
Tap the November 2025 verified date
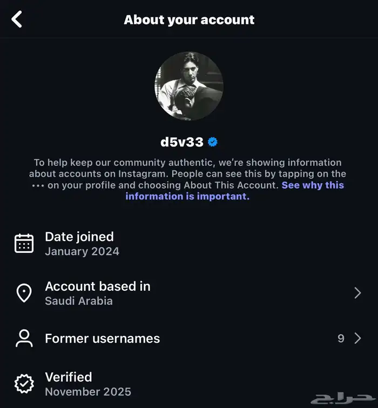click(88, 391)
